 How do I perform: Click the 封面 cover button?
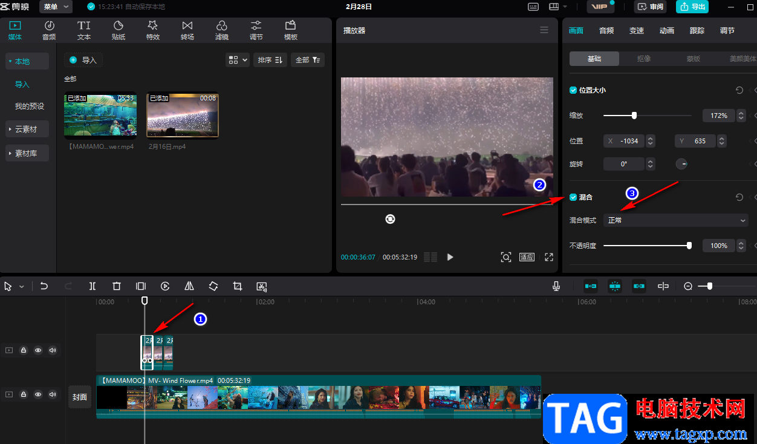tap(80, 397)
